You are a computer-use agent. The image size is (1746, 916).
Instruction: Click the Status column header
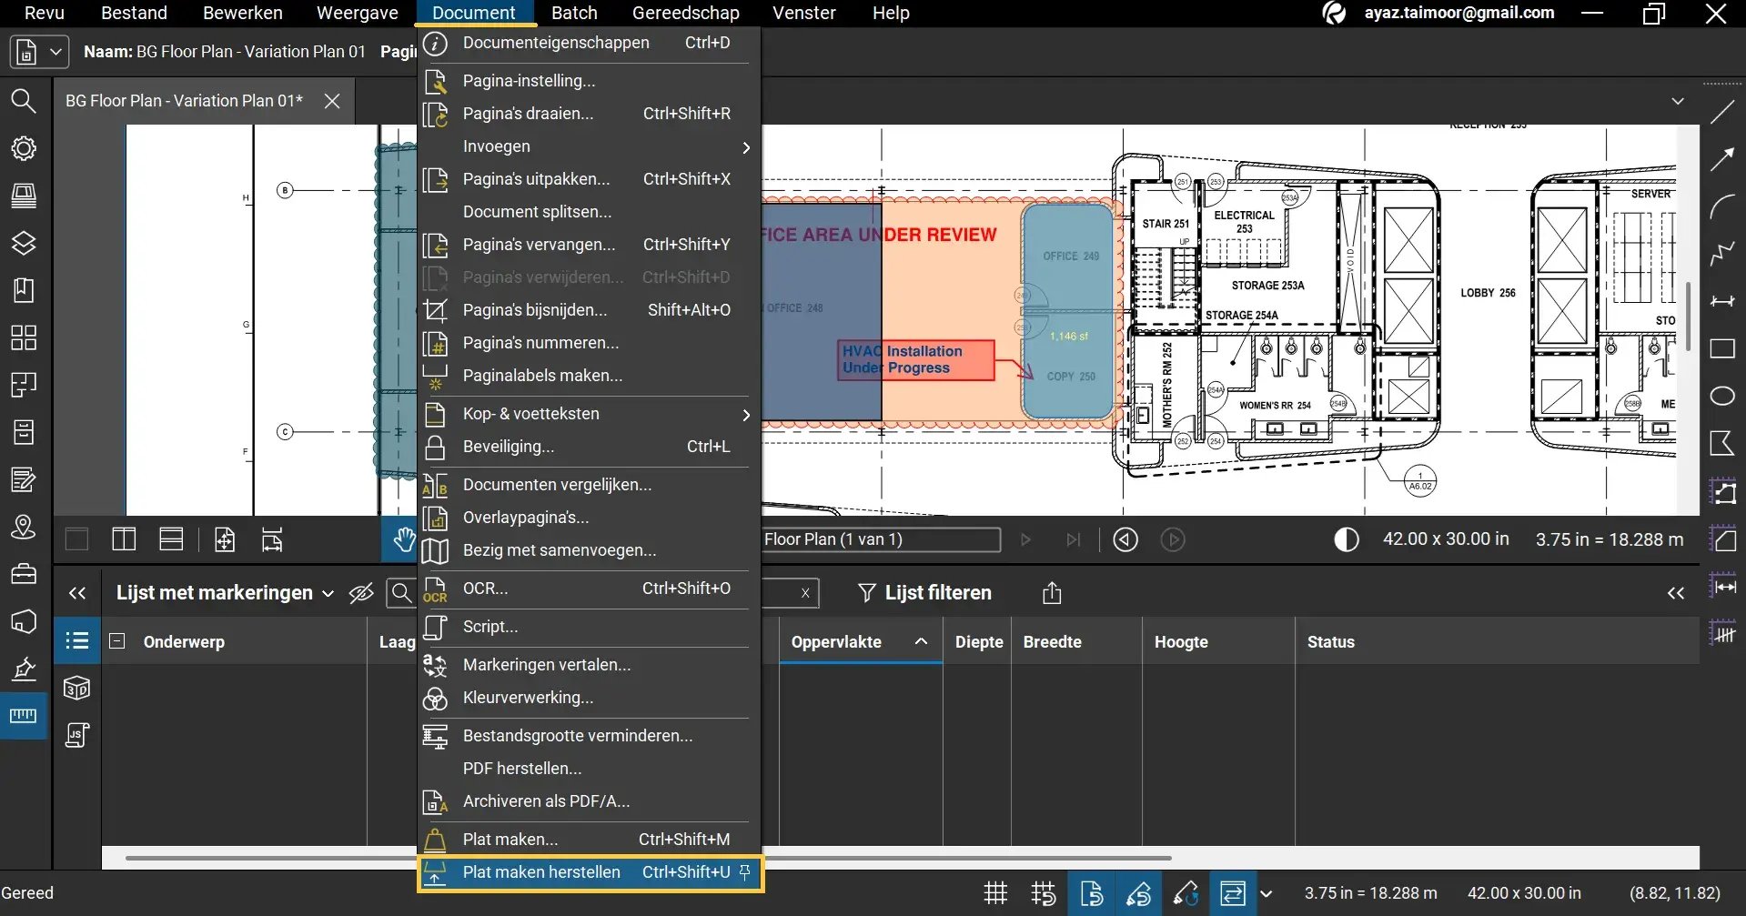click(1331, 641)
